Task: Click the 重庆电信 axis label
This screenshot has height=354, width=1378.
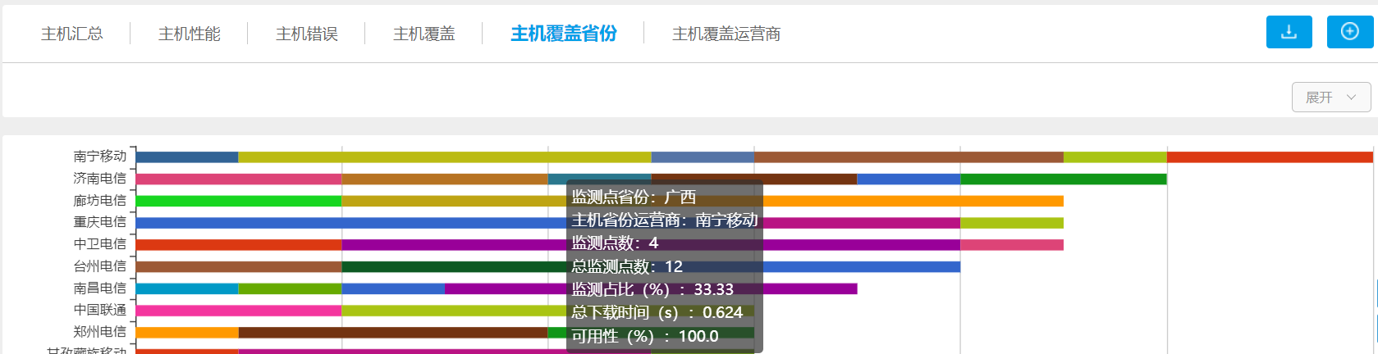Action: tap(99, 222)
